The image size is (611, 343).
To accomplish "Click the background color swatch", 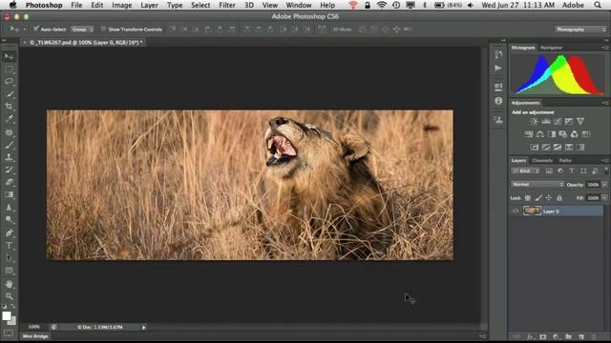I will click(x=12, y=321).
